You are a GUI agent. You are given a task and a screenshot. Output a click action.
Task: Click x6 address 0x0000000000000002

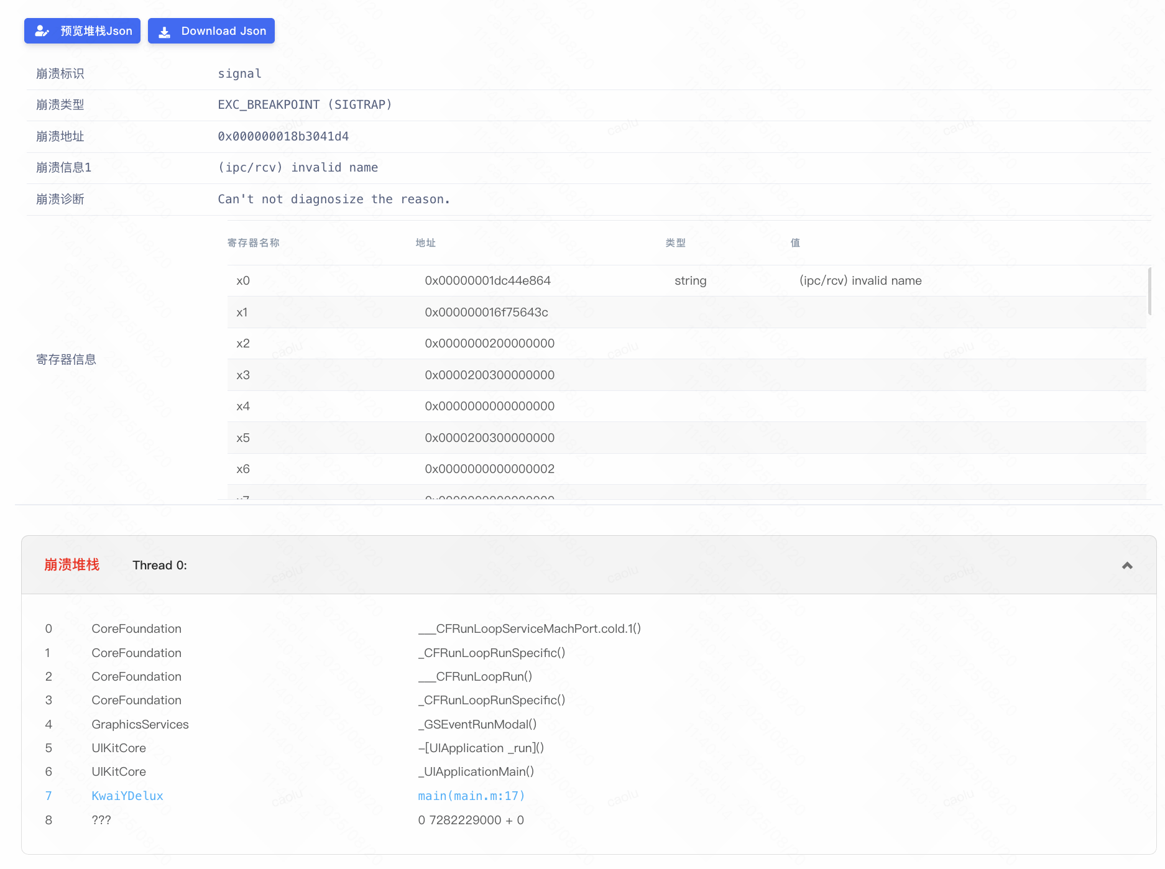(x=489, y=469)
